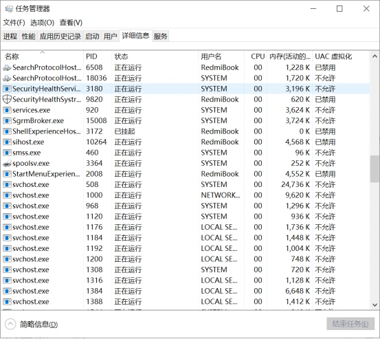
Task: Click the vertical scrollbar thumb
Action: [x=375, y=168]
